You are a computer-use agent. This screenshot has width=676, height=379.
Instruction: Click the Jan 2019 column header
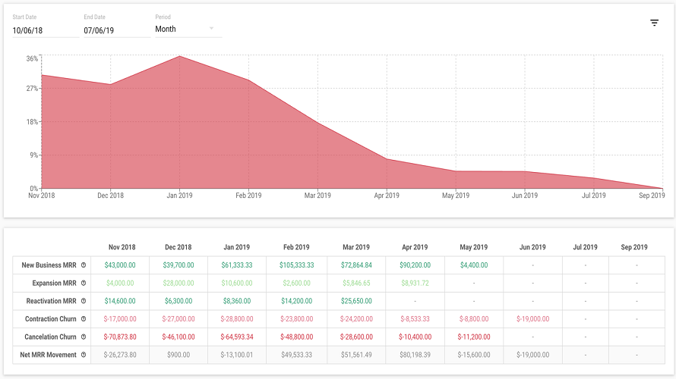pyautogui.click(x=237, y=247)
